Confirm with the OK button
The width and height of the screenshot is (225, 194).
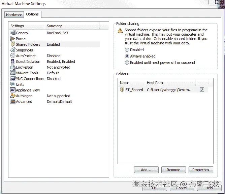(x=155, y=188)
